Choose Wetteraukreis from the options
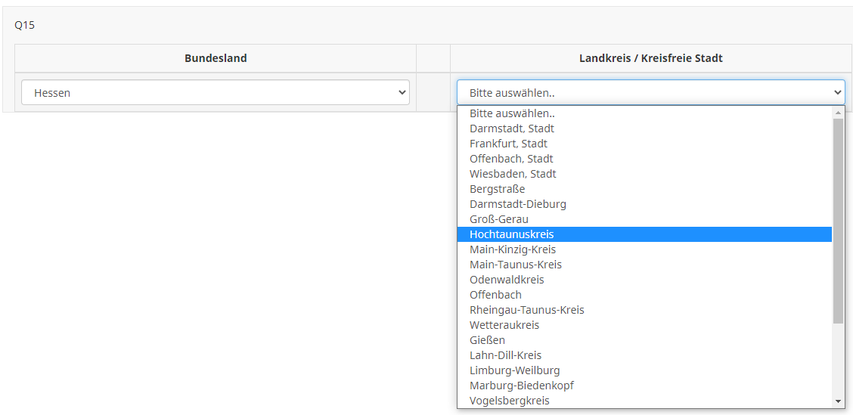 coord(504,325)
